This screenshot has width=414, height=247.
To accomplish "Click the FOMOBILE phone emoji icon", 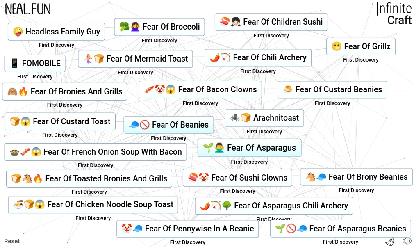I will (x=14, y=63).
